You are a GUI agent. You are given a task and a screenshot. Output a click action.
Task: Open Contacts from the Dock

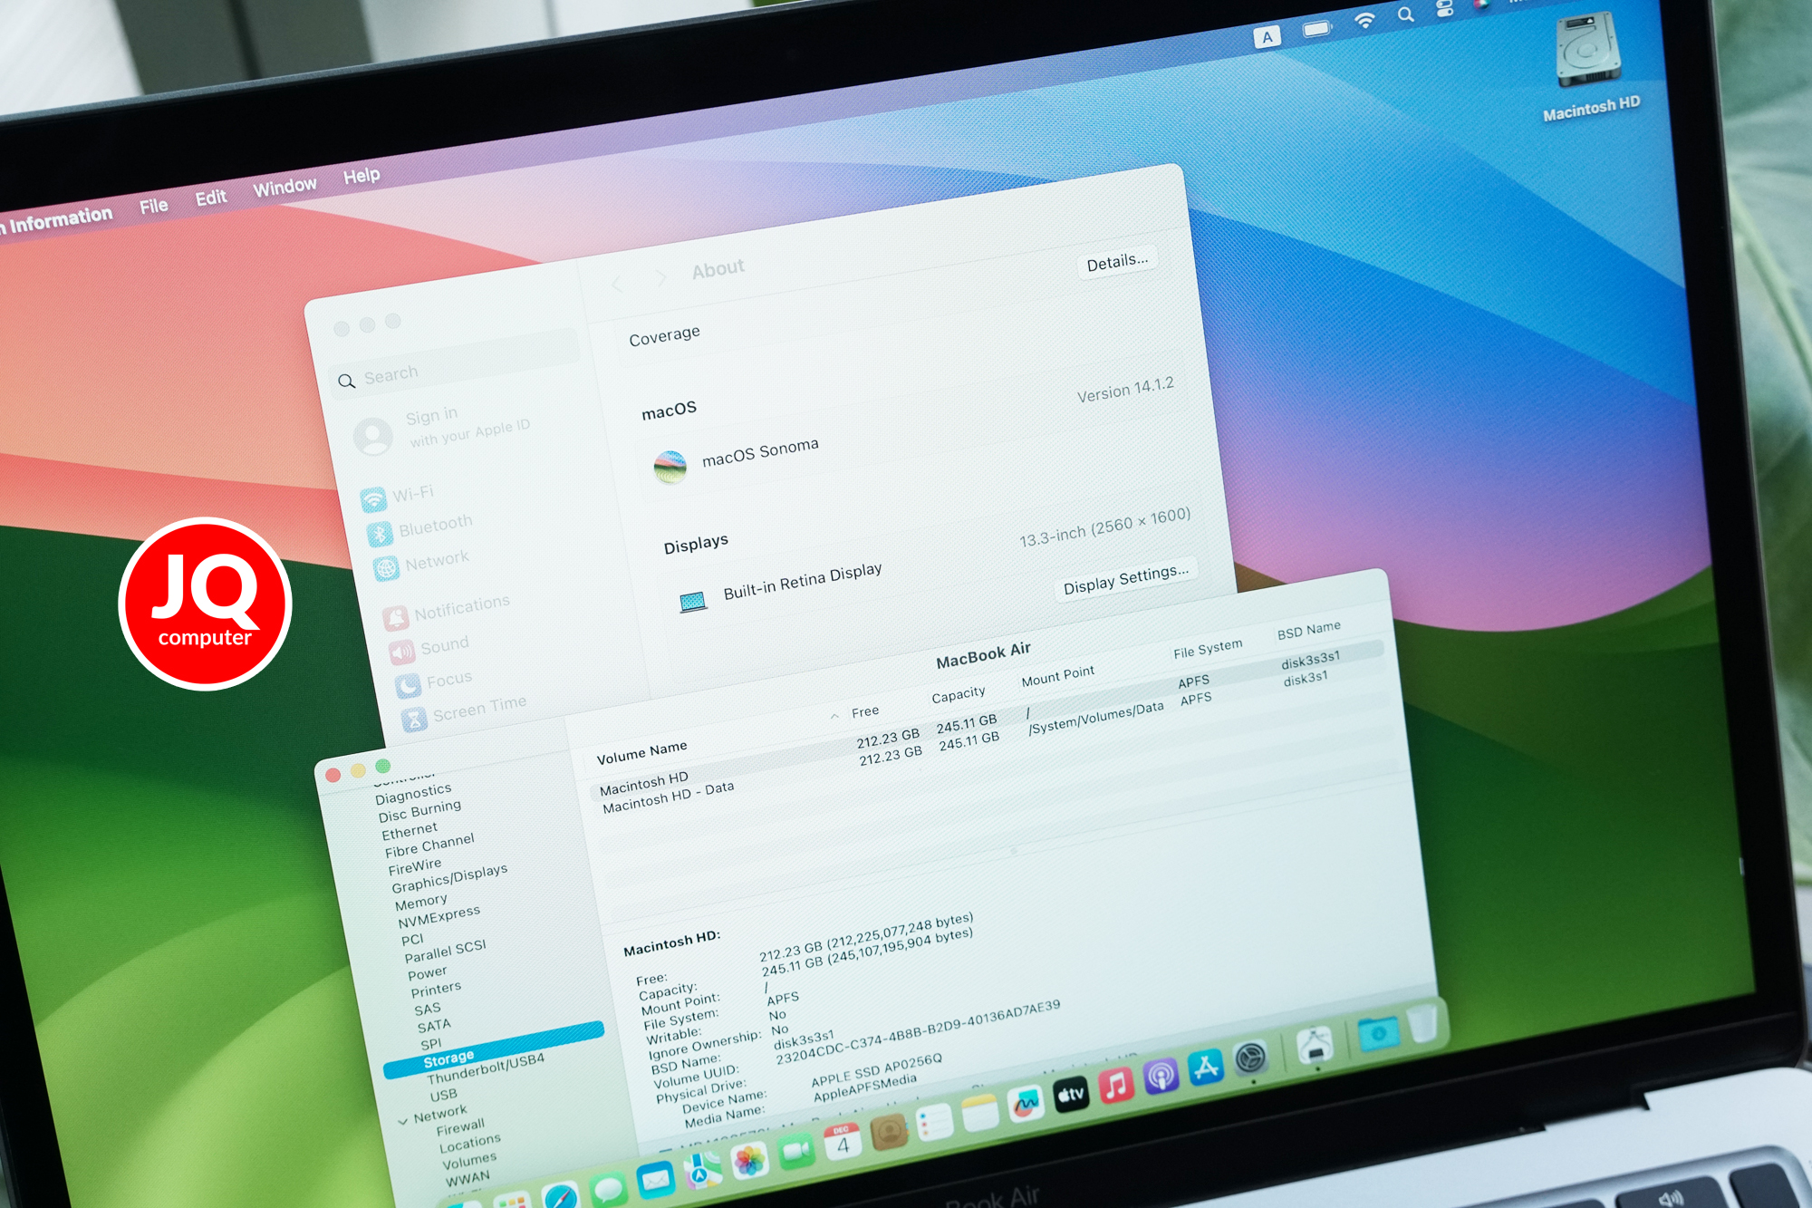coord(889,1132)
